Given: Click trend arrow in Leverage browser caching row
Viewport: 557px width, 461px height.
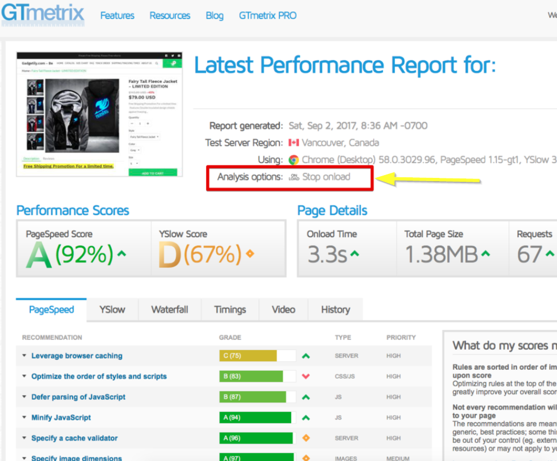Looking at the screenshot, I should 306,356.
